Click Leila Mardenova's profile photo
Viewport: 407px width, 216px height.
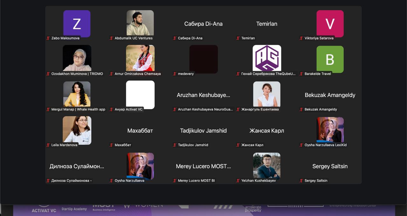(77, 130)
